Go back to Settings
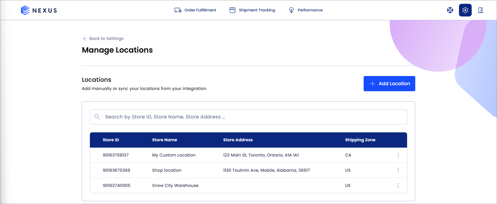 (x=103, y=38)
